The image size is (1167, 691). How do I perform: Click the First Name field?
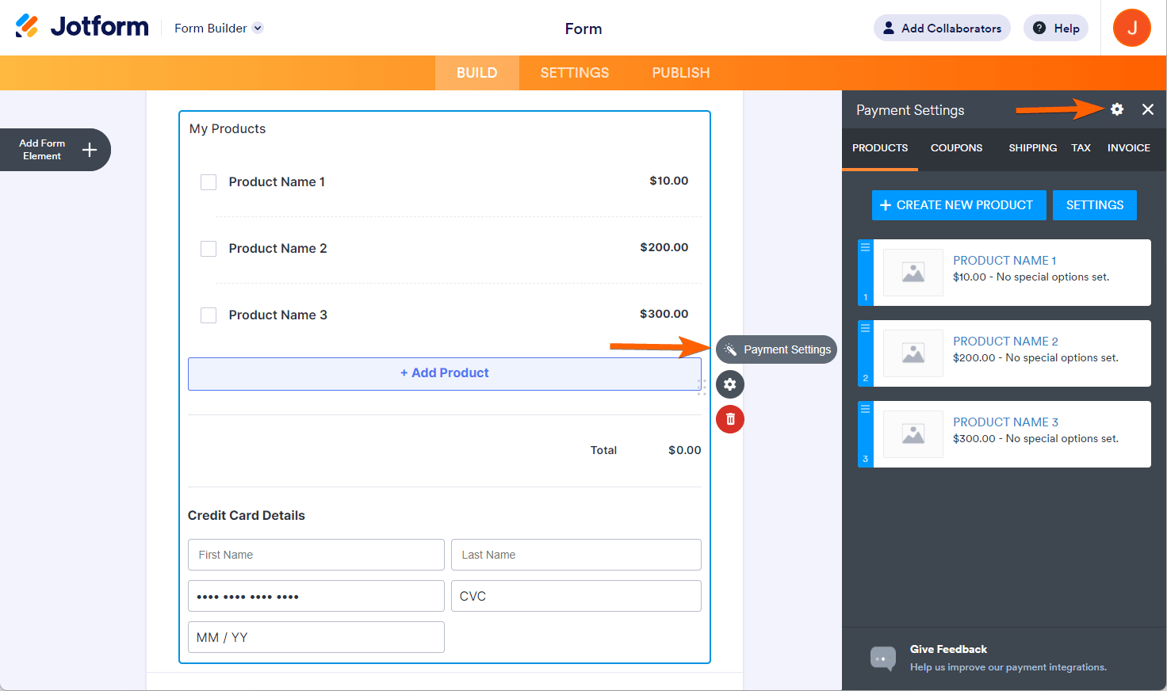(x=316, y=555)
